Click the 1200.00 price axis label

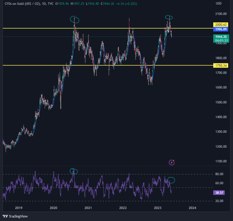221,146
